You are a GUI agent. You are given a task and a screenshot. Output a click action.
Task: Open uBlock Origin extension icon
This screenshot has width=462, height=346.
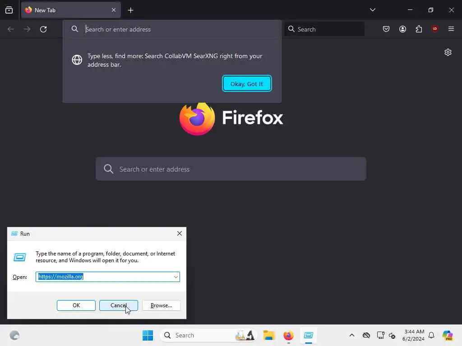point(434,28)
